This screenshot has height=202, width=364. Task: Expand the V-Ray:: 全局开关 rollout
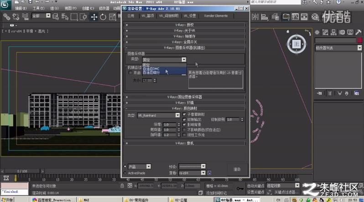pos(185,42)
